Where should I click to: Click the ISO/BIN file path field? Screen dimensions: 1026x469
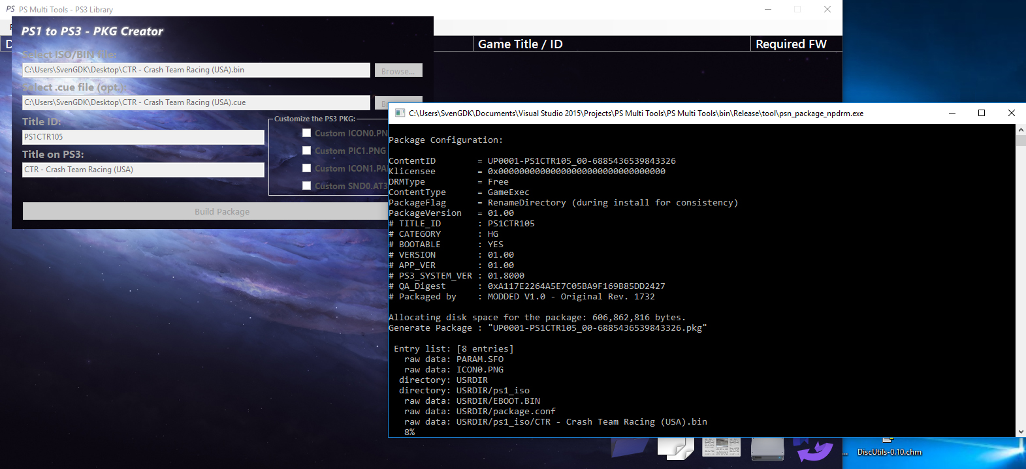pyautogui.click(x=196, y=70)
